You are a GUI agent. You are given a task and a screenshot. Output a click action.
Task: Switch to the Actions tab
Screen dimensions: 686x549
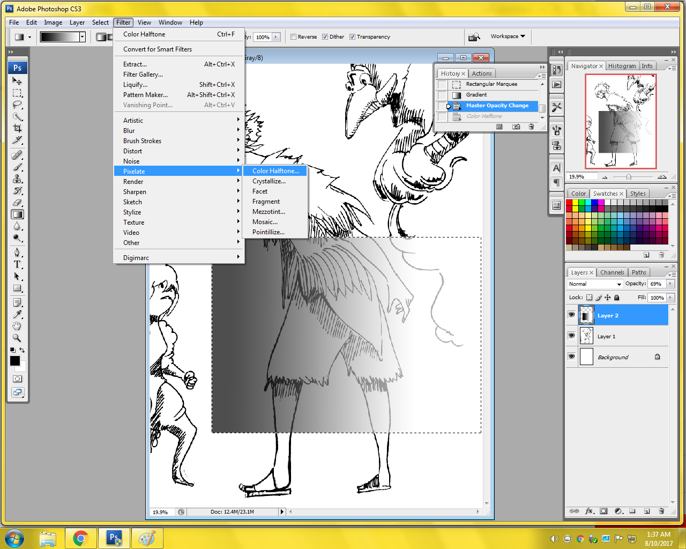[482, 73]
